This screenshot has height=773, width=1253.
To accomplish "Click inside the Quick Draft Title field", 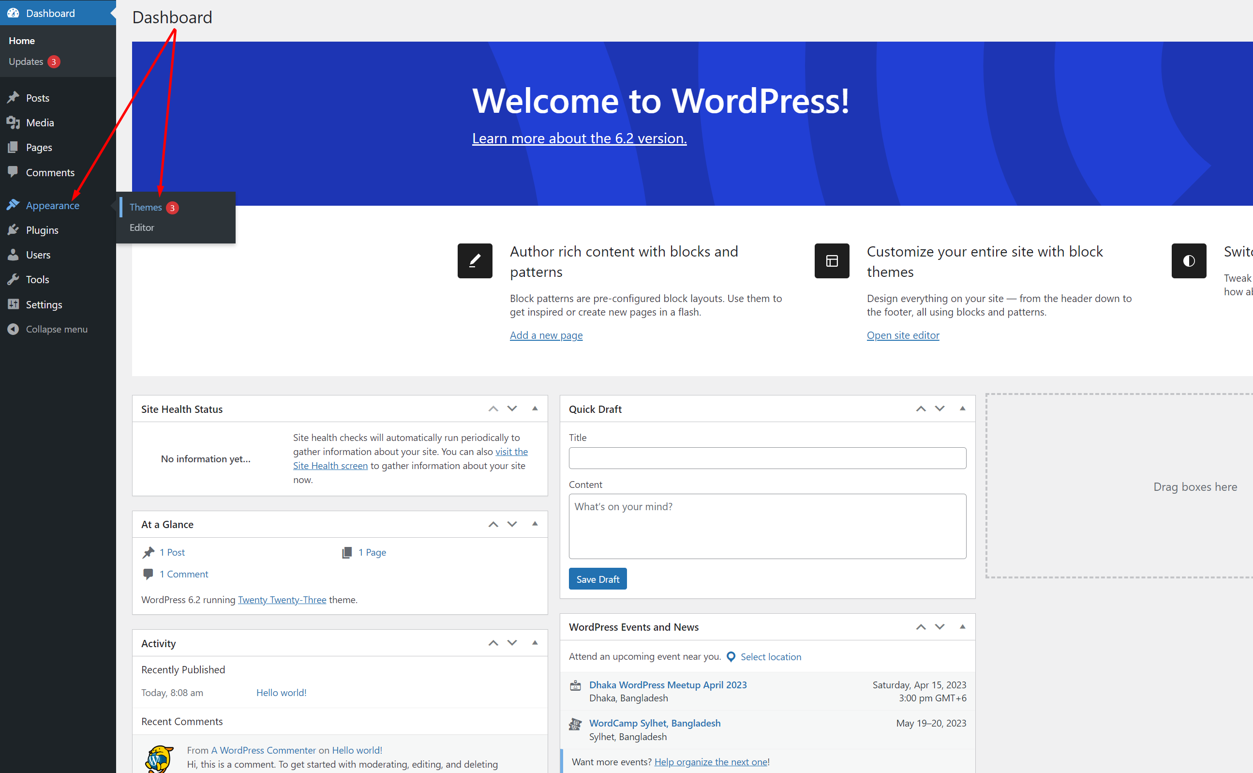I will pos(766,458).
